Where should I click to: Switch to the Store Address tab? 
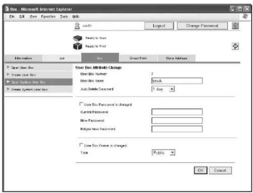[x=177, y=58]
